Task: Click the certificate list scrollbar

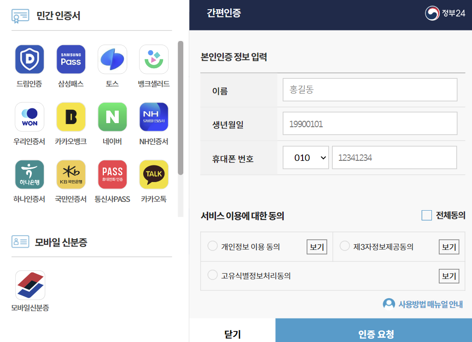Action: pos(181,108)
